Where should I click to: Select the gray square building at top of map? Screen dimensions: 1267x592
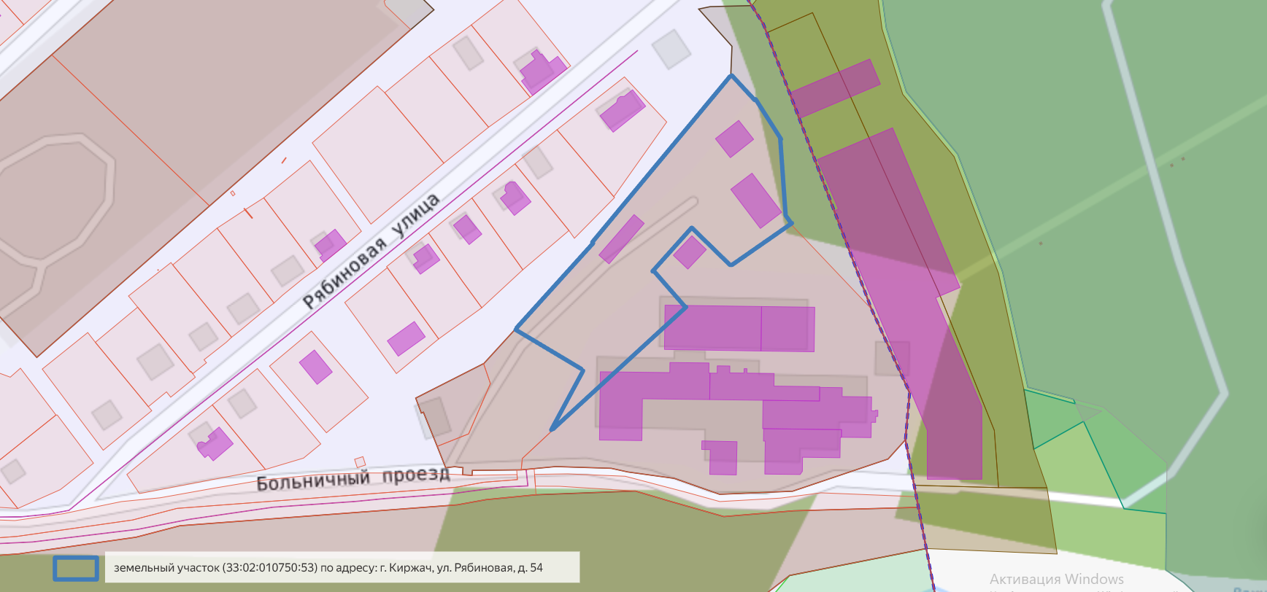[671, 49]
